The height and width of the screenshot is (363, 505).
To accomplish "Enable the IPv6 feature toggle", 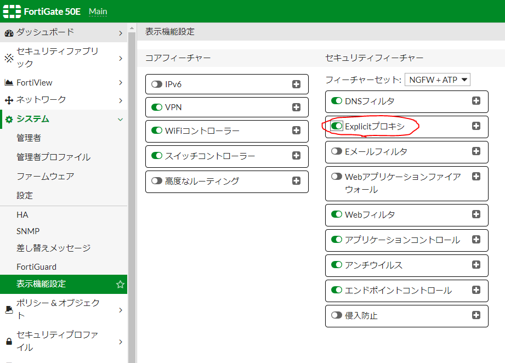I will (155, 84).
